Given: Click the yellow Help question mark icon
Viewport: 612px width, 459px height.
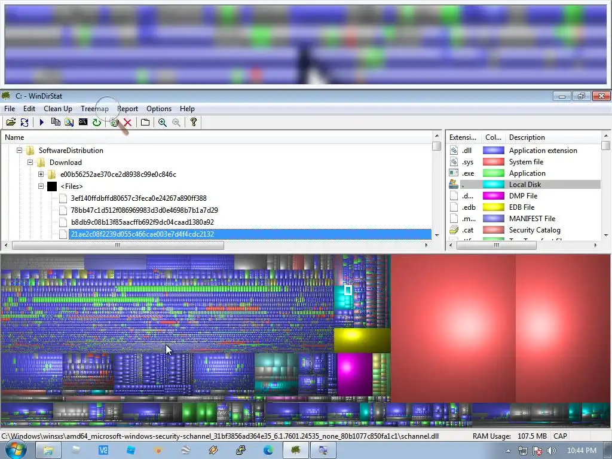Looking at the screenshot, I should (193, 122).
